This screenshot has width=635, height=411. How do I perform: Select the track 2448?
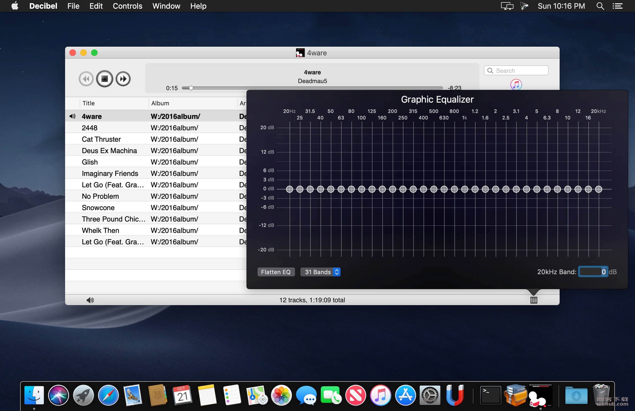[x=156, y=128]
